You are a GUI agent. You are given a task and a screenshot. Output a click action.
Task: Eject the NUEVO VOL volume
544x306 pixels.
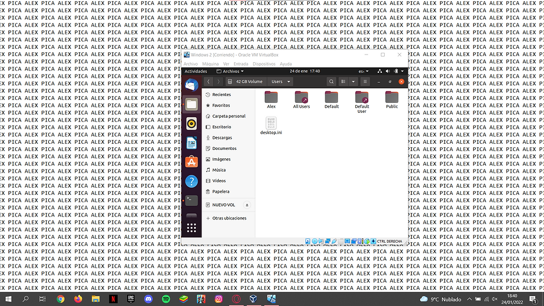247,205
